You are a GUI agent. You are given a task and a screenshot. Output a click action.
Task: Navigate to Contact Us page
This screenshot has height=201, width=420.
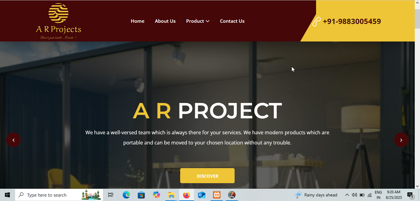232,21
